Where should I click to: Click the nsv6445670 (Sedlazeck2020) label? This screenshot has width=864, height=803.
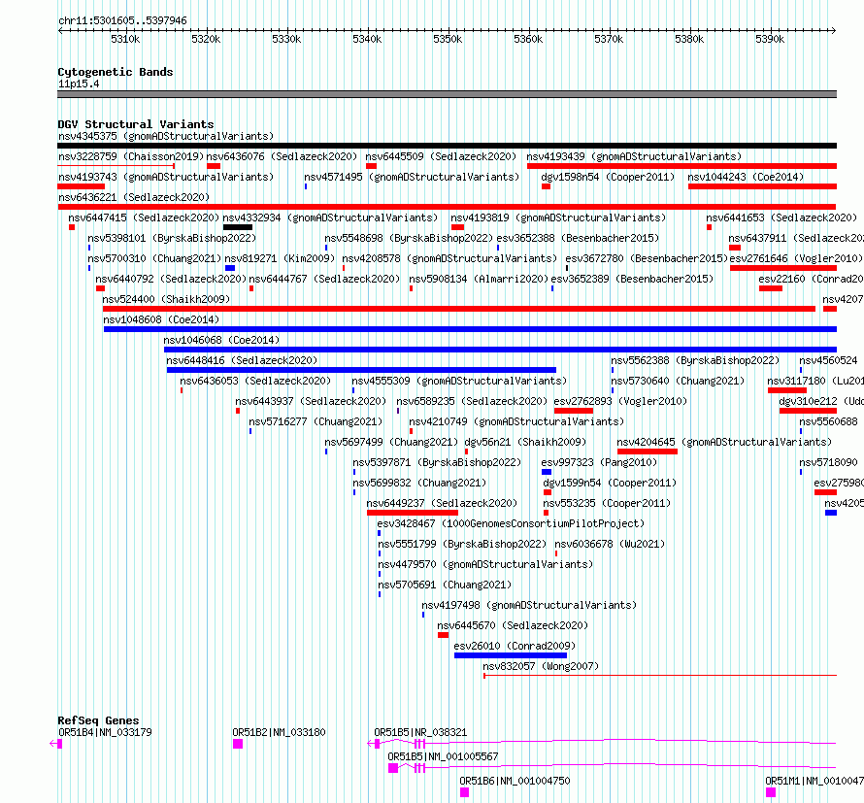point(513,625)
